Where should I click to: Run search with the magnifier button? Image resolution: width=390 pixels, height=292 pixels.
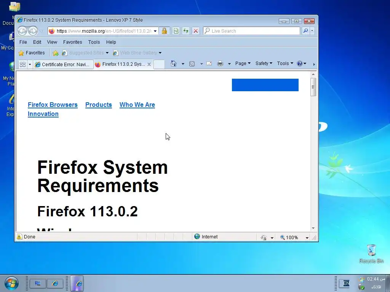(x=305, y=31)
